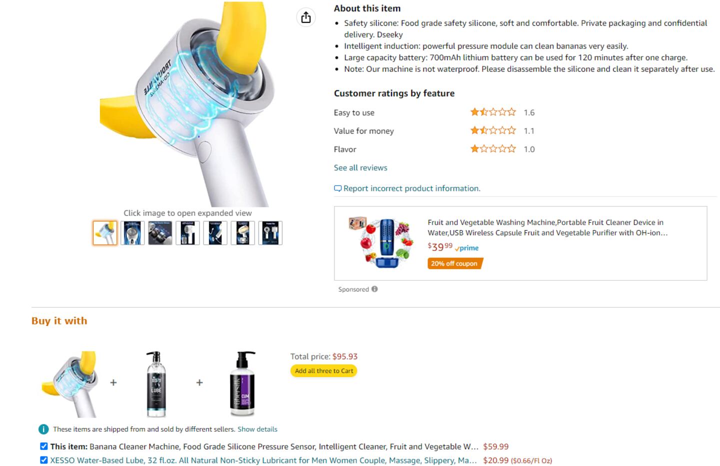720x466 pixels.
Task: Click the Sponsored info icon
Action: point(374,289)
